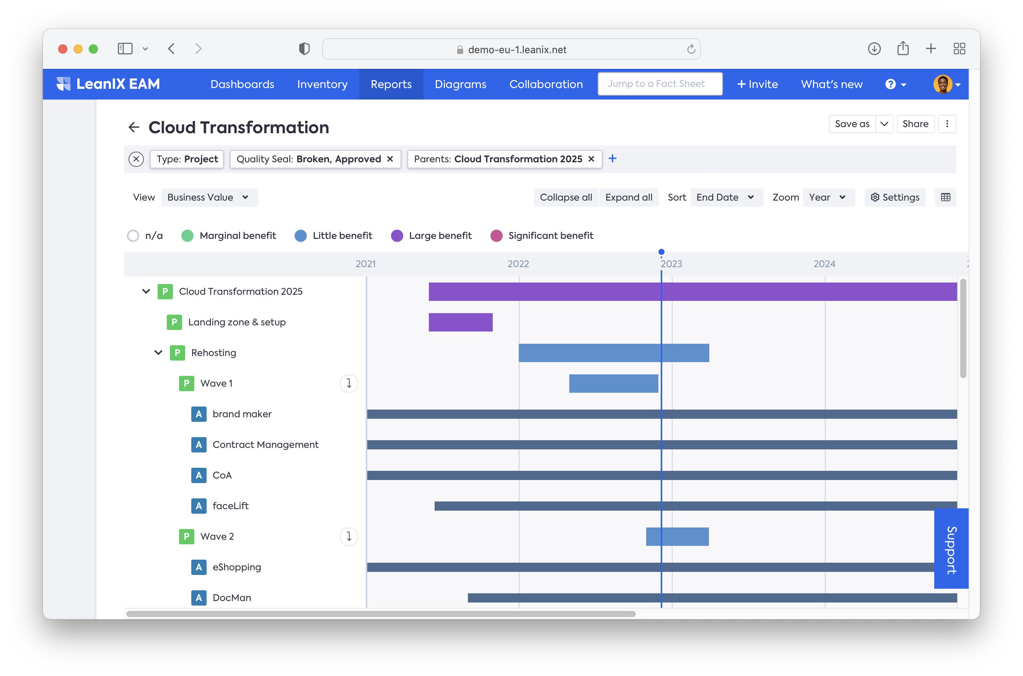Viewport: 1023px width, 676px height.
Task: Clear all filters with the circled X
Action: tap(136, 159)
